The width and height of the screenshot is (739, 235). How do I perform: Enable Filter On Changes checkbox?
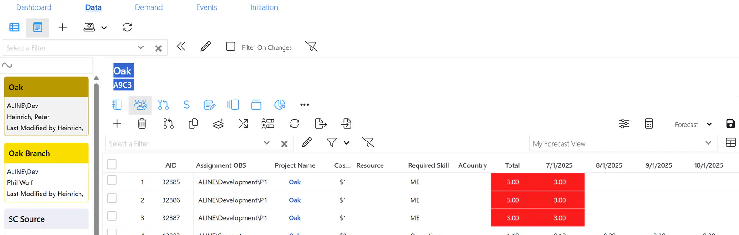[230, 47]
